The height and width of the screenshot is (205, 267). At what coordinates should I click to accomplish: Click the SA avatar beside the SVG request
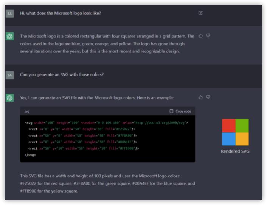point(10,75)
